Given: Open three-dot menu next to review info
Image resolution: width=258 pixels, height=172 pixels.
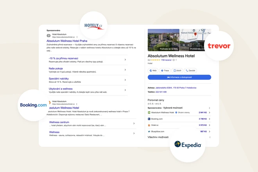Looking at the screenshot, I should pos(176,60).
